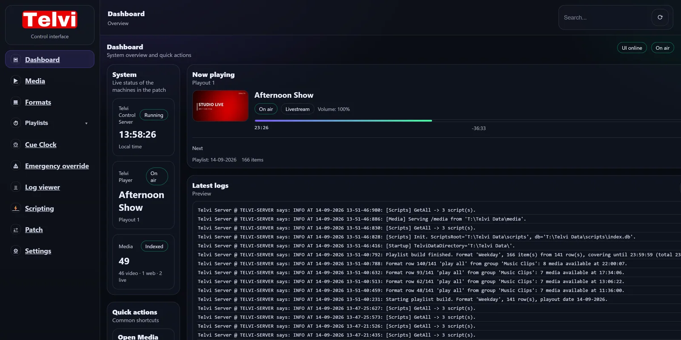The width and height of the screenshot is (681, 340).
Task: Click the Telvi logo
Action: (50, 20)
